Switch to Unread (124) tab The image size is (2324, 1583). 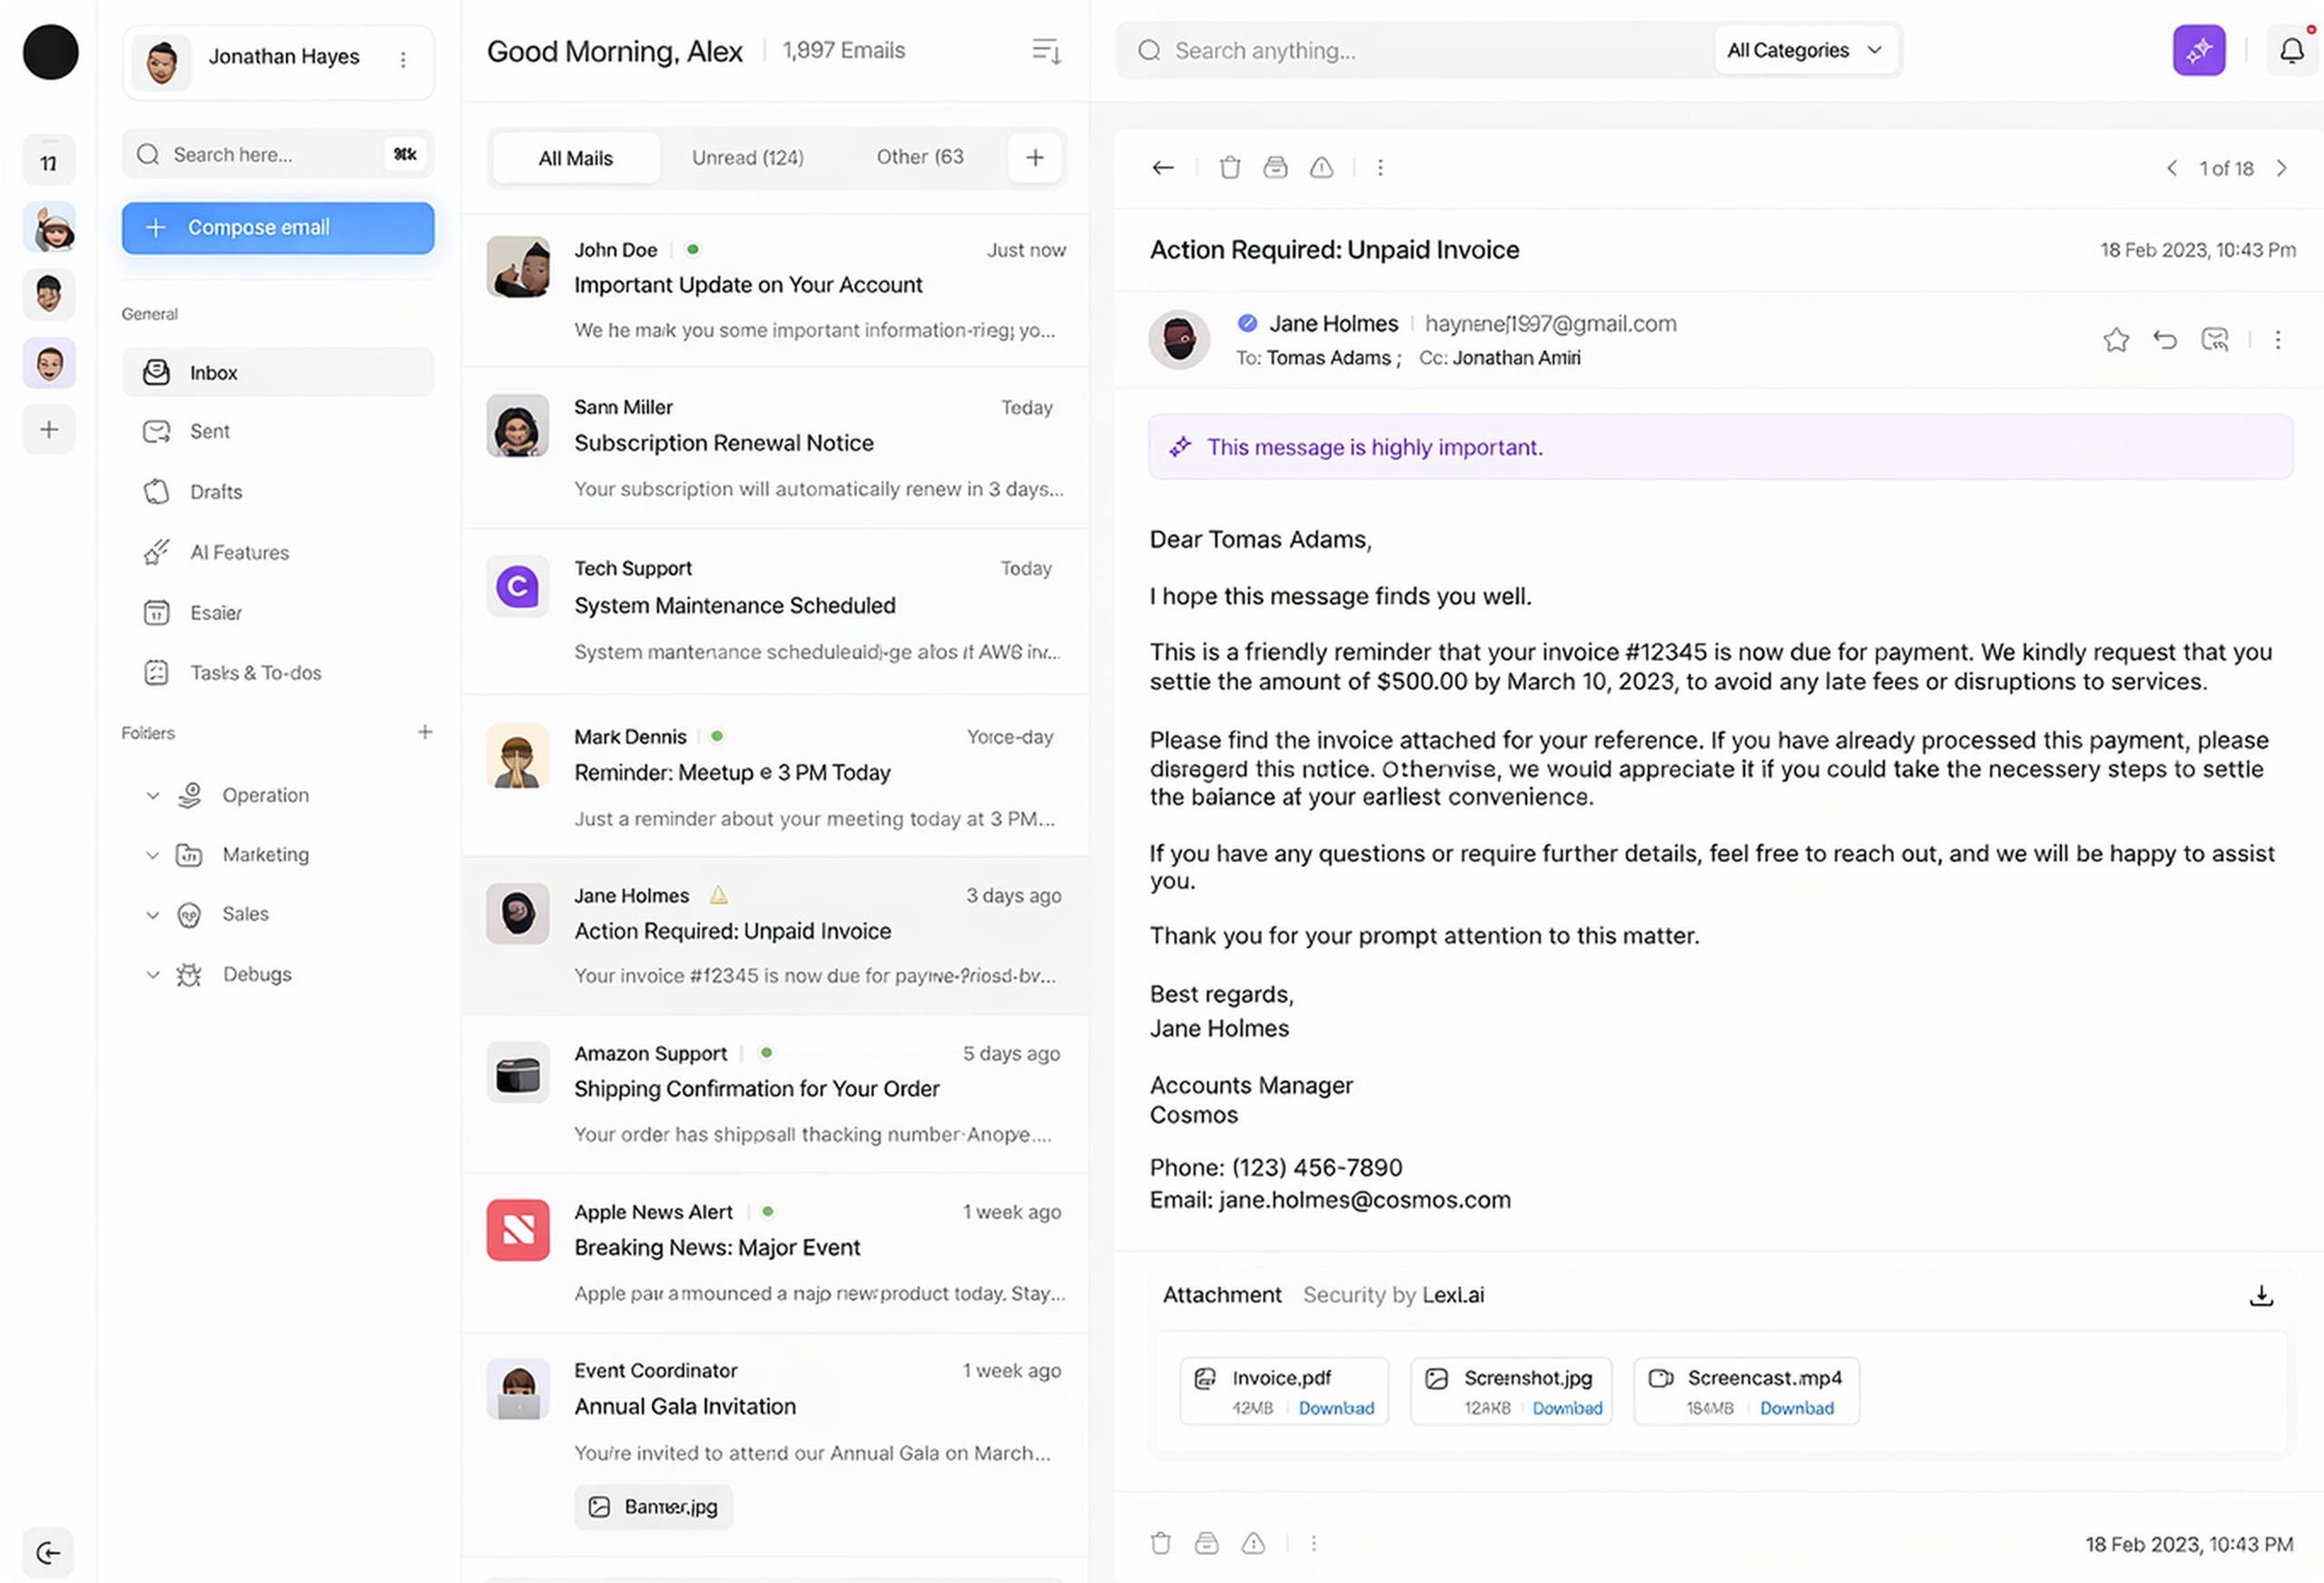(x=747, y=158)
